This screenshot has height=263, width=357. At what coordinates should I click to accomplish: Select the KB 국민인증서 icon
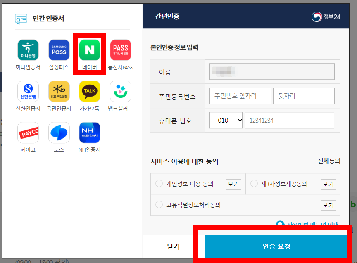pyautogui.click(x=59, y=91)
